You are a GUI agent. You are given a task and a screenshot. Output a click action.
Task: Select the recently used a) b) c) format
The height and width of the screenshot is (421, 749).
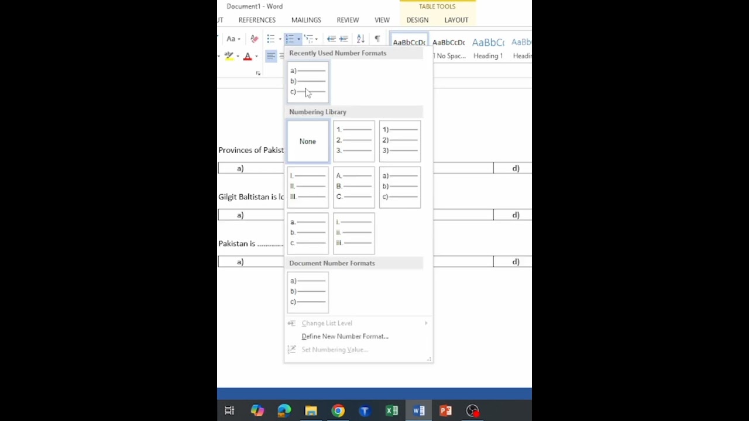(308, 82)
